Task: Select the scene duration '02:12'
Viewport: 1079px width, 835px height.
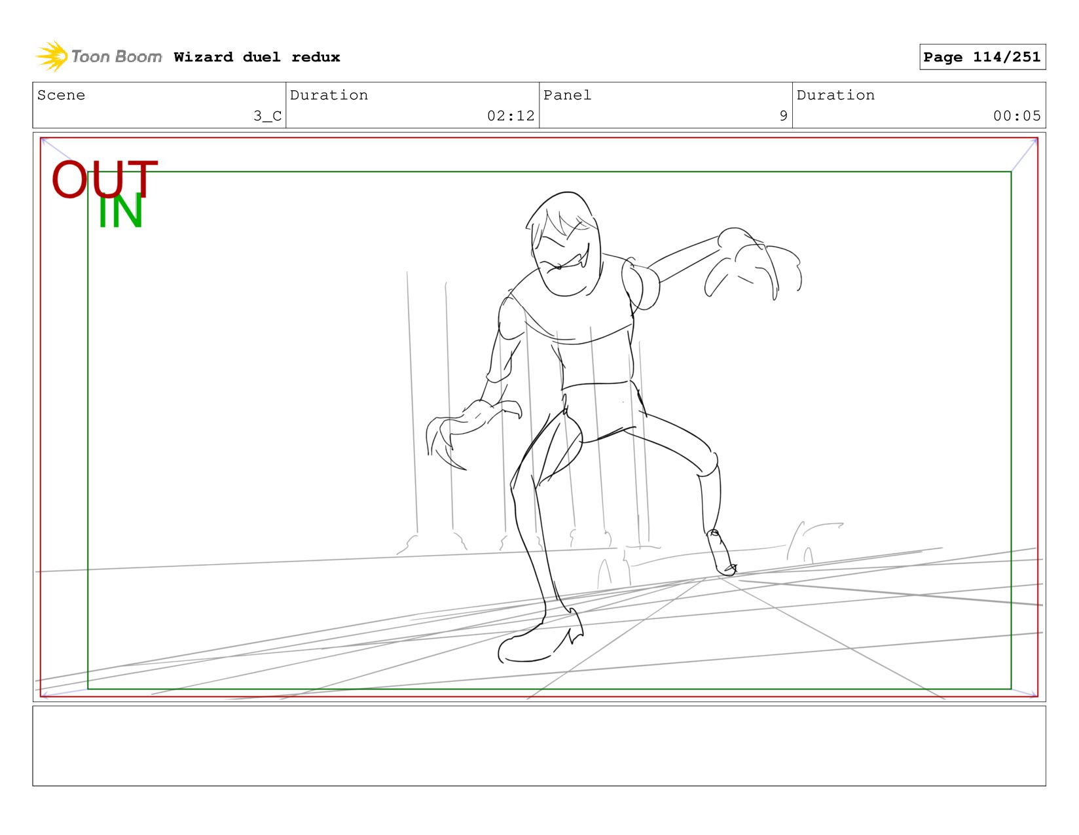Action: [511, 116]
